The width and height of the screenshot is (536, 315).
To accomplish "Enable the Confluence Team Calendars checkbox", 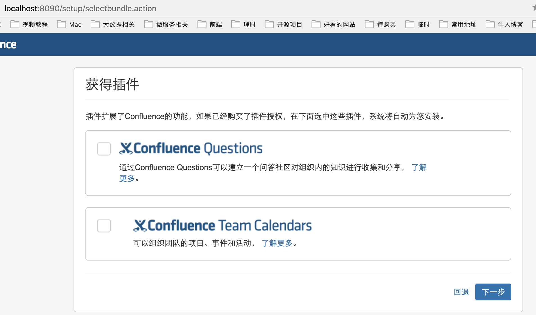I will [x=104, y=225].
